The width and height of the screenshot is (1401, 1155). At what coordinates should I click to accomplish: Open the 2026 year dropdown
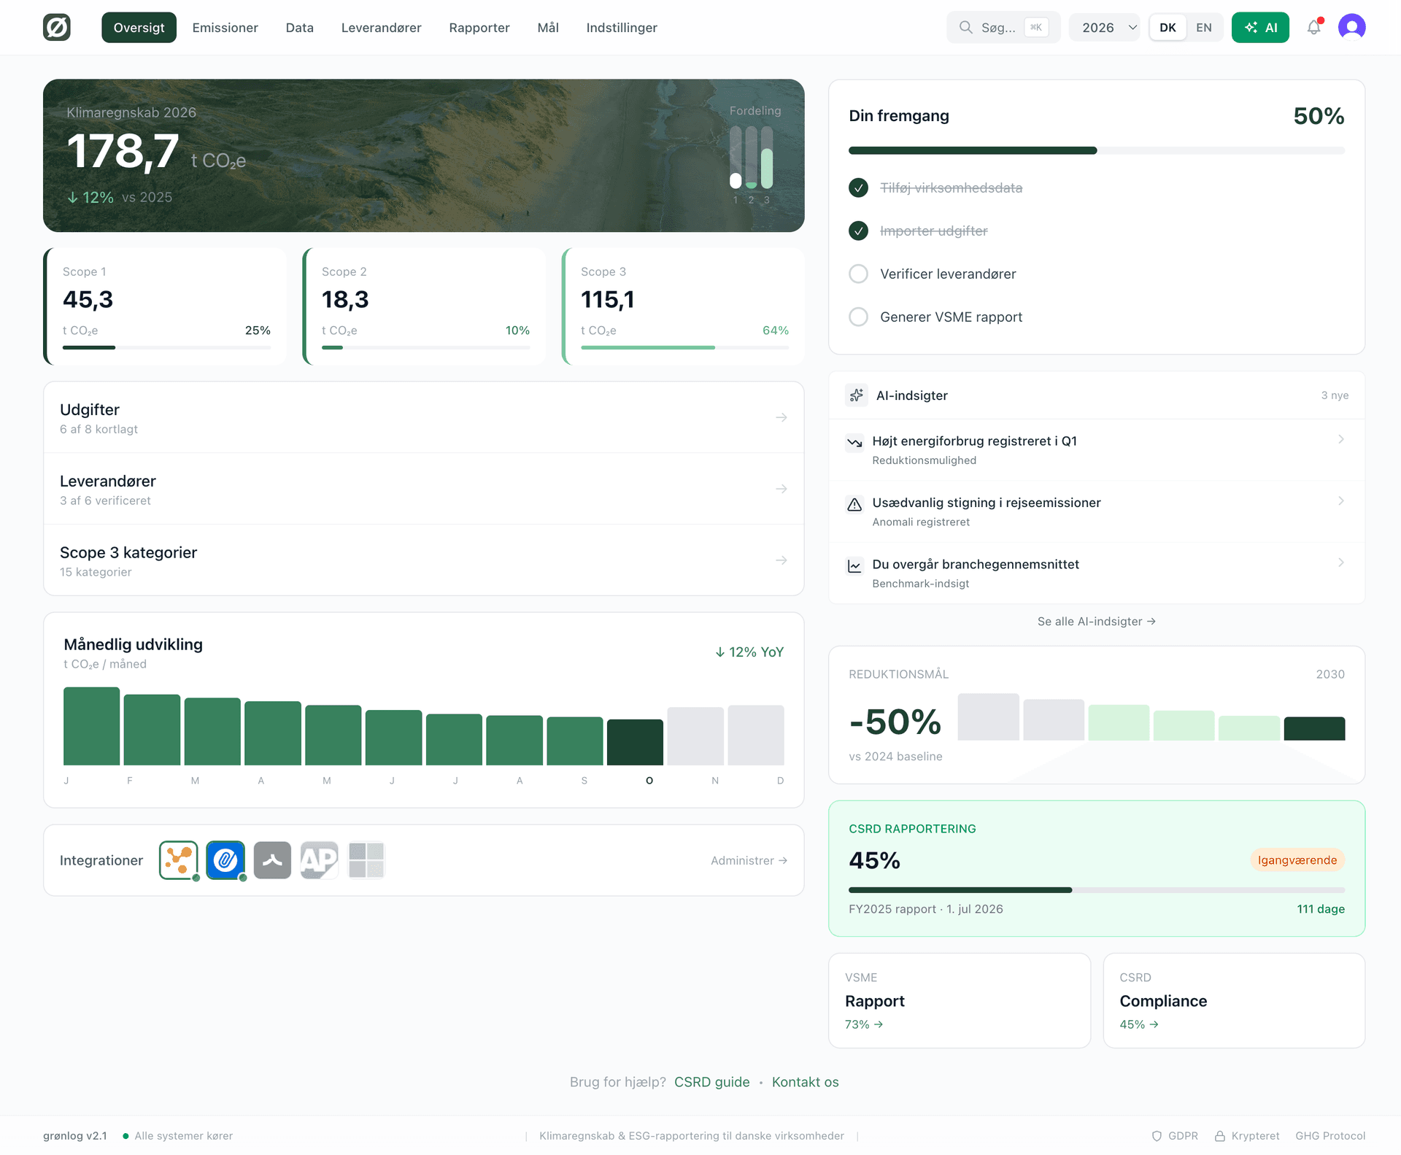click(x=1104, y=27)
